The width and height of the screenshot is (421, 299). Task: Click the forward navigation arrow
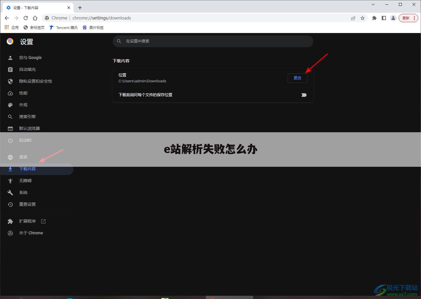point(16,18)
